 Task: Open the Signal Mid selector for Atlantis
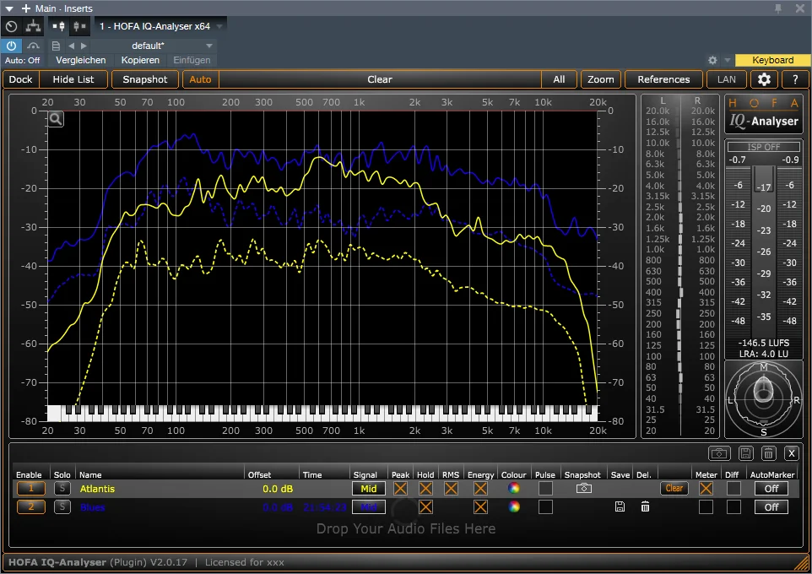tap(369, 489)
